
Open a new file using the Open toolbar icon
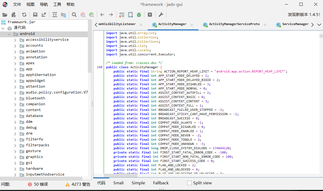(x=5, y=15)
